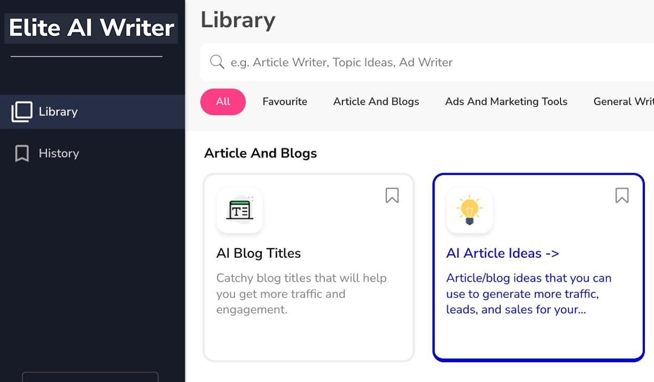Viewport: 654px width, 382px height.
Task: Select the Library icon in the sidebar
Action: [x=21, y=111]
